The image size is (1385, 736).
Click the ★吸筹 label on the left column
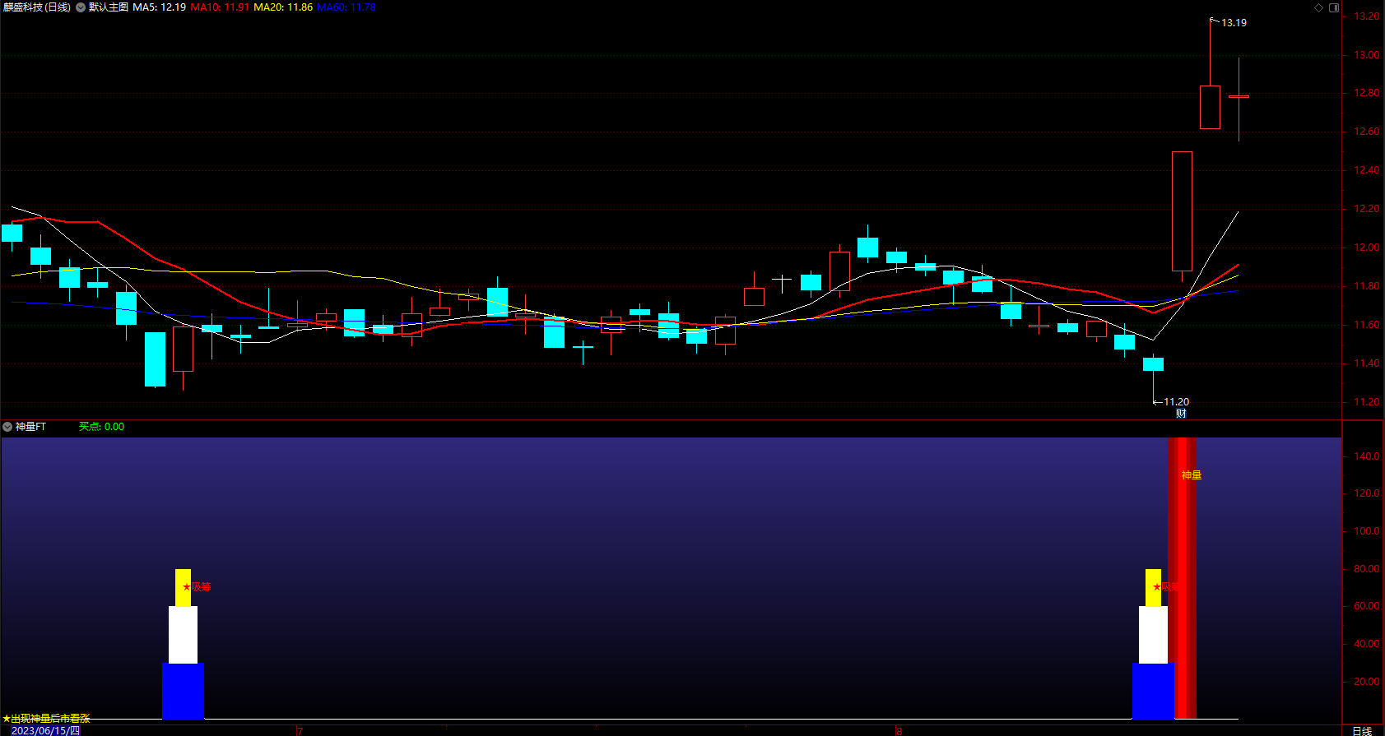[197, 587]
